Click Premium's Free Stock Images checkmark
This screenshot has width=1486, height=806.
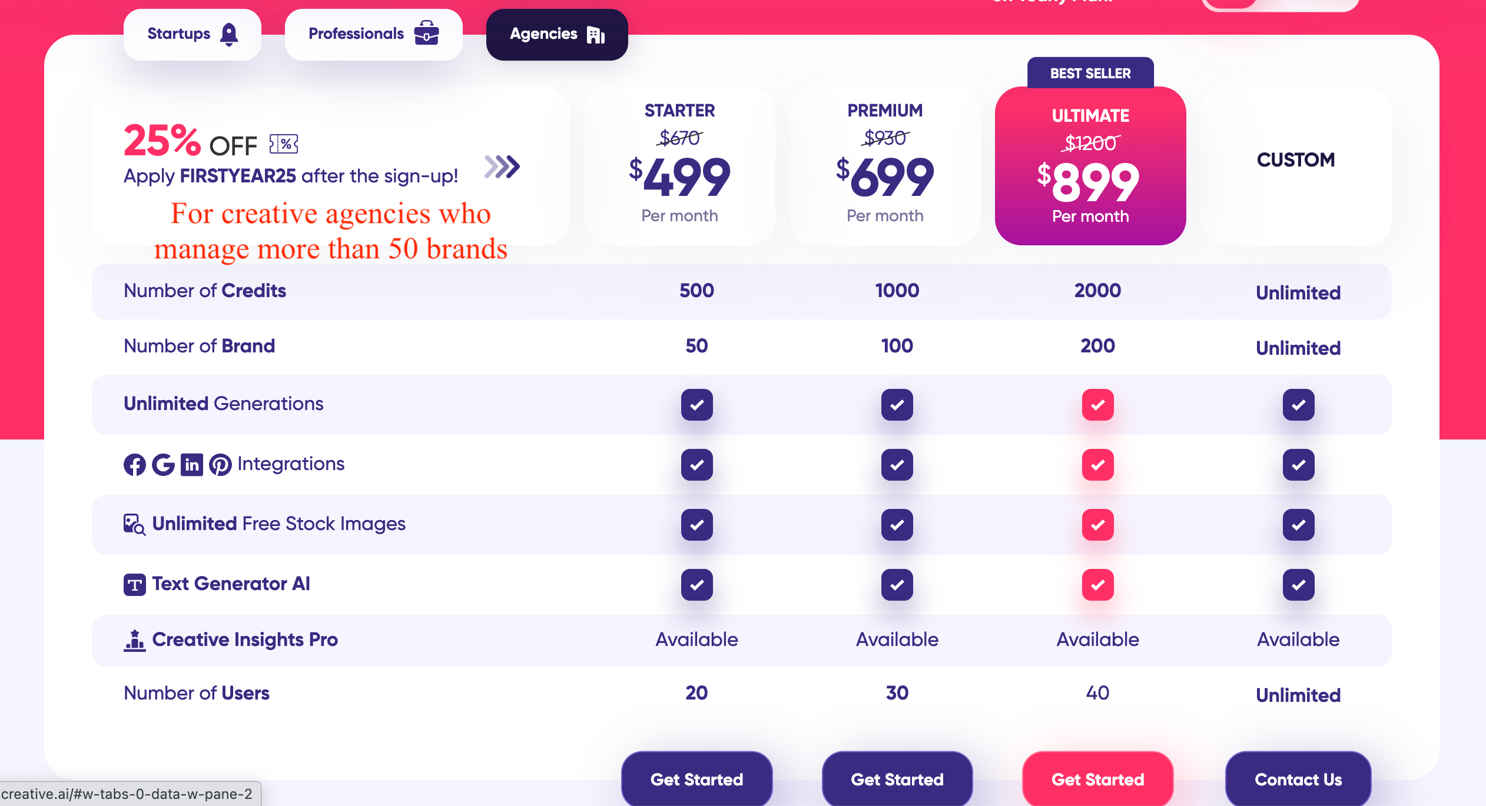tap(897, 525)
